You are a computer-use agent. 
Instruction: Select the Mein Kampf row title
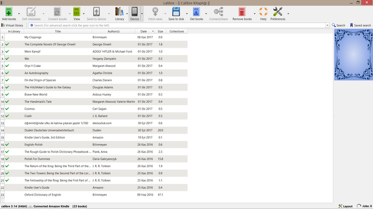33,52
